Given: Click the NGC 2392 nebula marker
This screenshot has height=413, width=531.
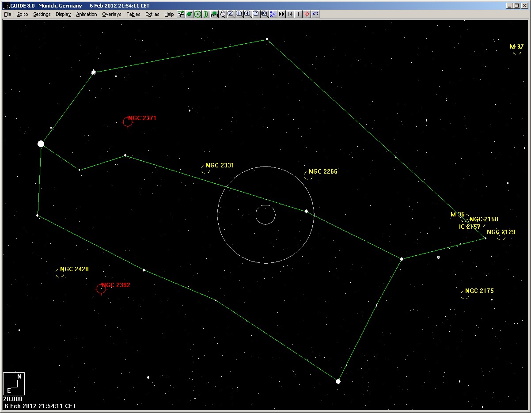Looking at the screenshot, I should coord(101,289).
